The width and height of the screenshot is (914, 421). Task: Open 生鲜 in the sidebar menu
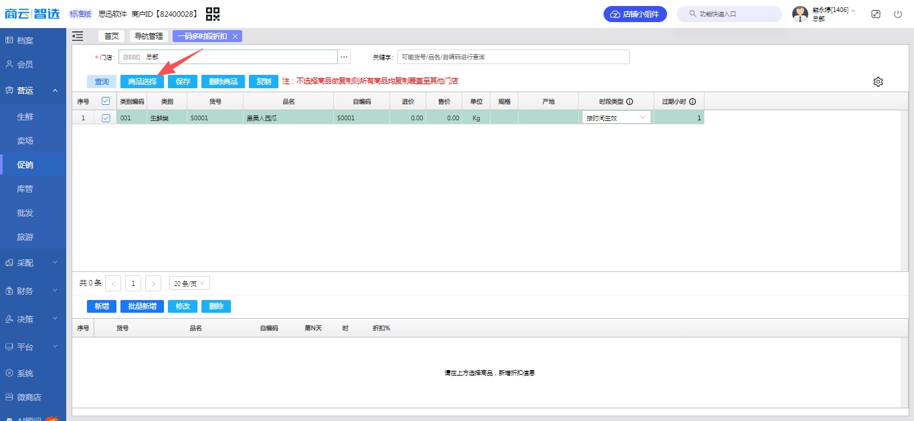(25, 116)
